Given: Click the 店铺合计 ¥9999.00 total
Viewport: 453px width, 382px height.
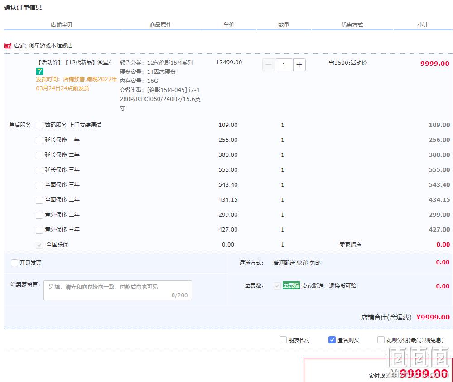Looking at the screenshot, I should point(405,317).
